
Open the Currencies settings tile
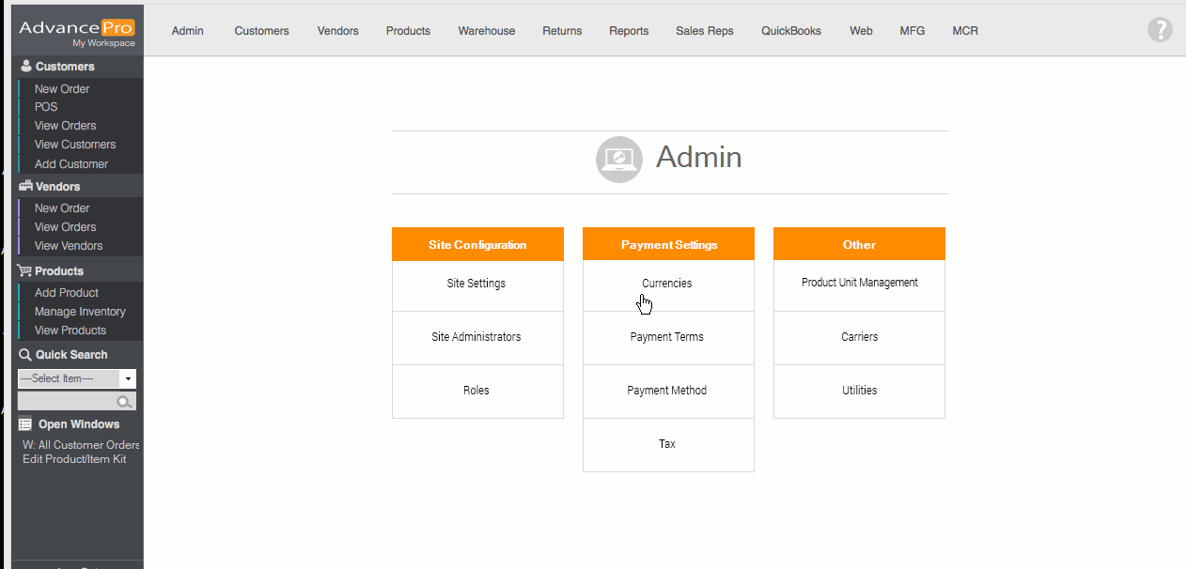pos(667,284)
